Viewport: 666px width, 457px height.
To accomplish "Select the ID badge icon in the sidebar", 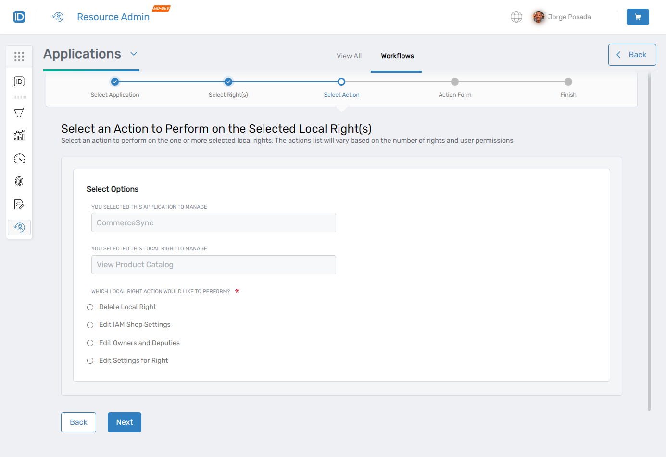I will pos(19,81).
